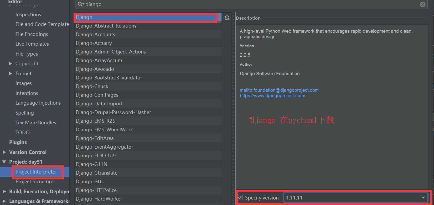Toggle the Specify version checkbox

[x=240, y=198]
